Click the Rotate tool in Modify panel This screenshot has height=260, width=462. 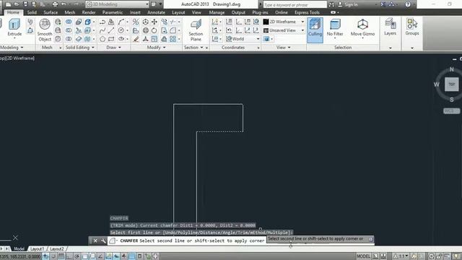(154, 30)
